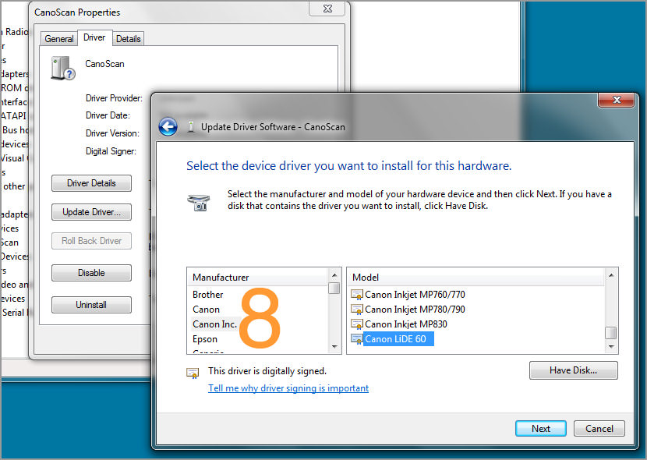Click the Disable button
Image resolution: width=647 pixels, height=460 pixels.
click(x=92, y=273)
